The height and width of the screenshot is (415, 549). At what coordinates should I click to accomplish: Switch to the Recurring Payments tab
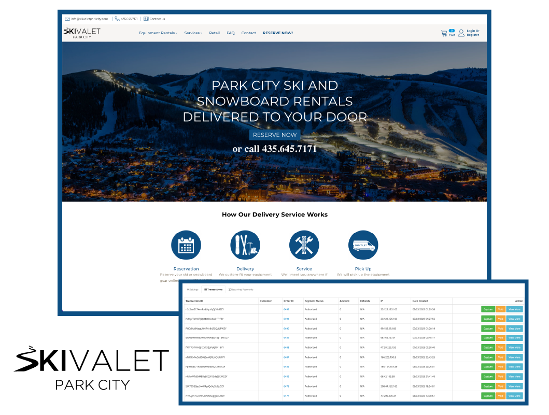click(241, 290)
